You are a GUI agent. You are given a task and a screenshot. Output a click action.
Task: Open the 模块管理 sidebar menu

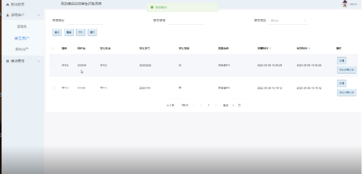pyautogui.click(x=23, y=61)
